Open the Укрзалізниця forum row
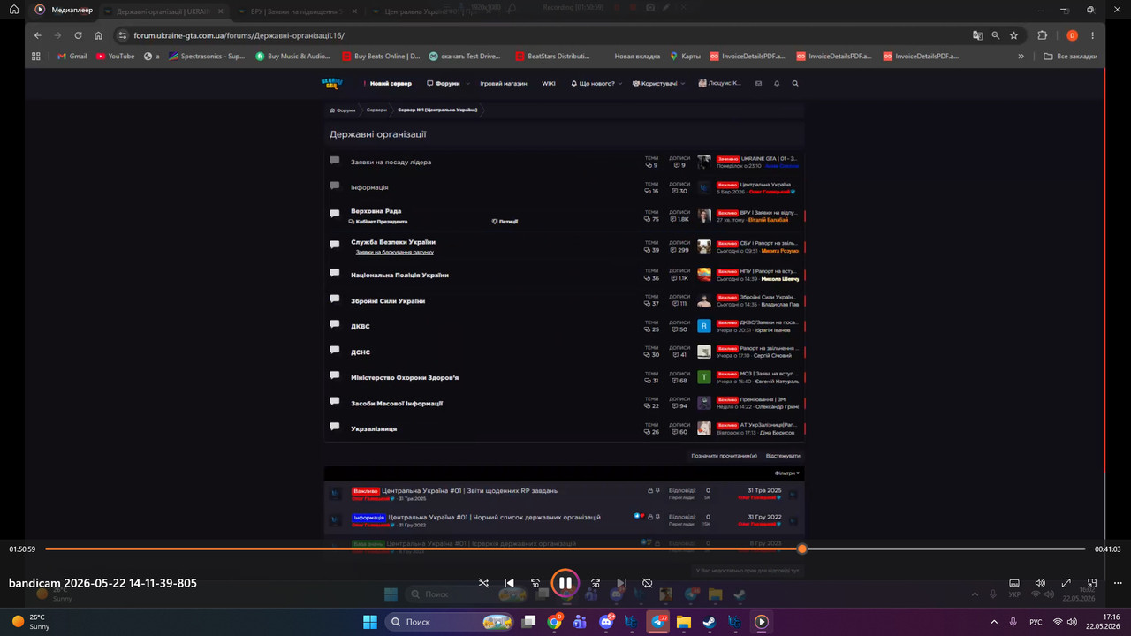Screen dimensions: 1131x636 565,428
